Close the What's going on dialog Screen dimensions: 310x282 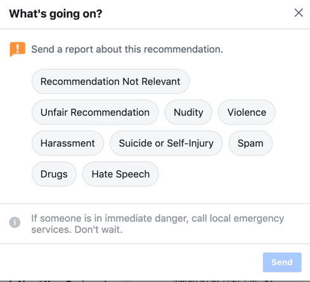[299, 13]
